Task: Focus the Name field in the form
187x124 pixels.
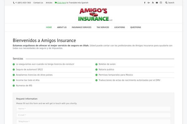Action: pos(93,109)
